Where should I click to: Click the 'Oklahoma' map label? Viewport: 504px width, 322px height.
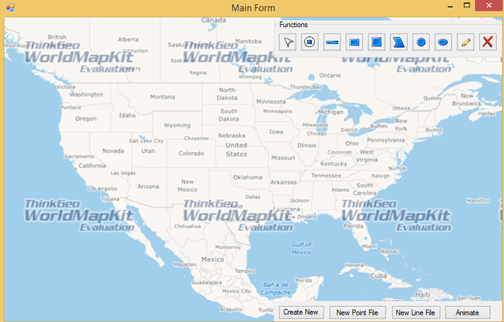(x=248, y=177)
